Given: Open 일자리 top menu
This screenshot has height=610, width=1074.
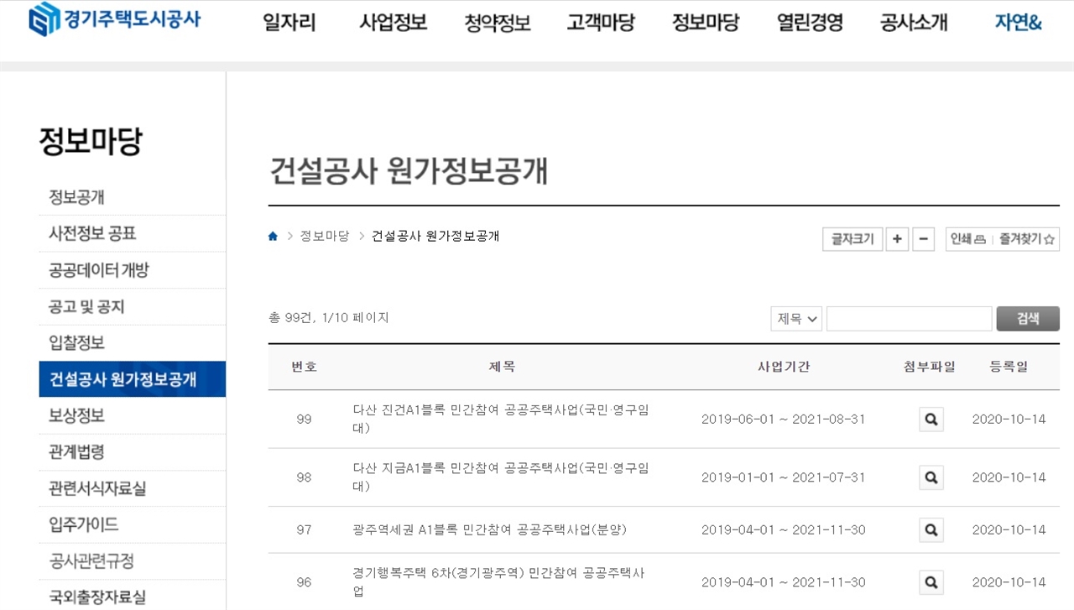Looking at the screenshot, I should tap(289, 23).
